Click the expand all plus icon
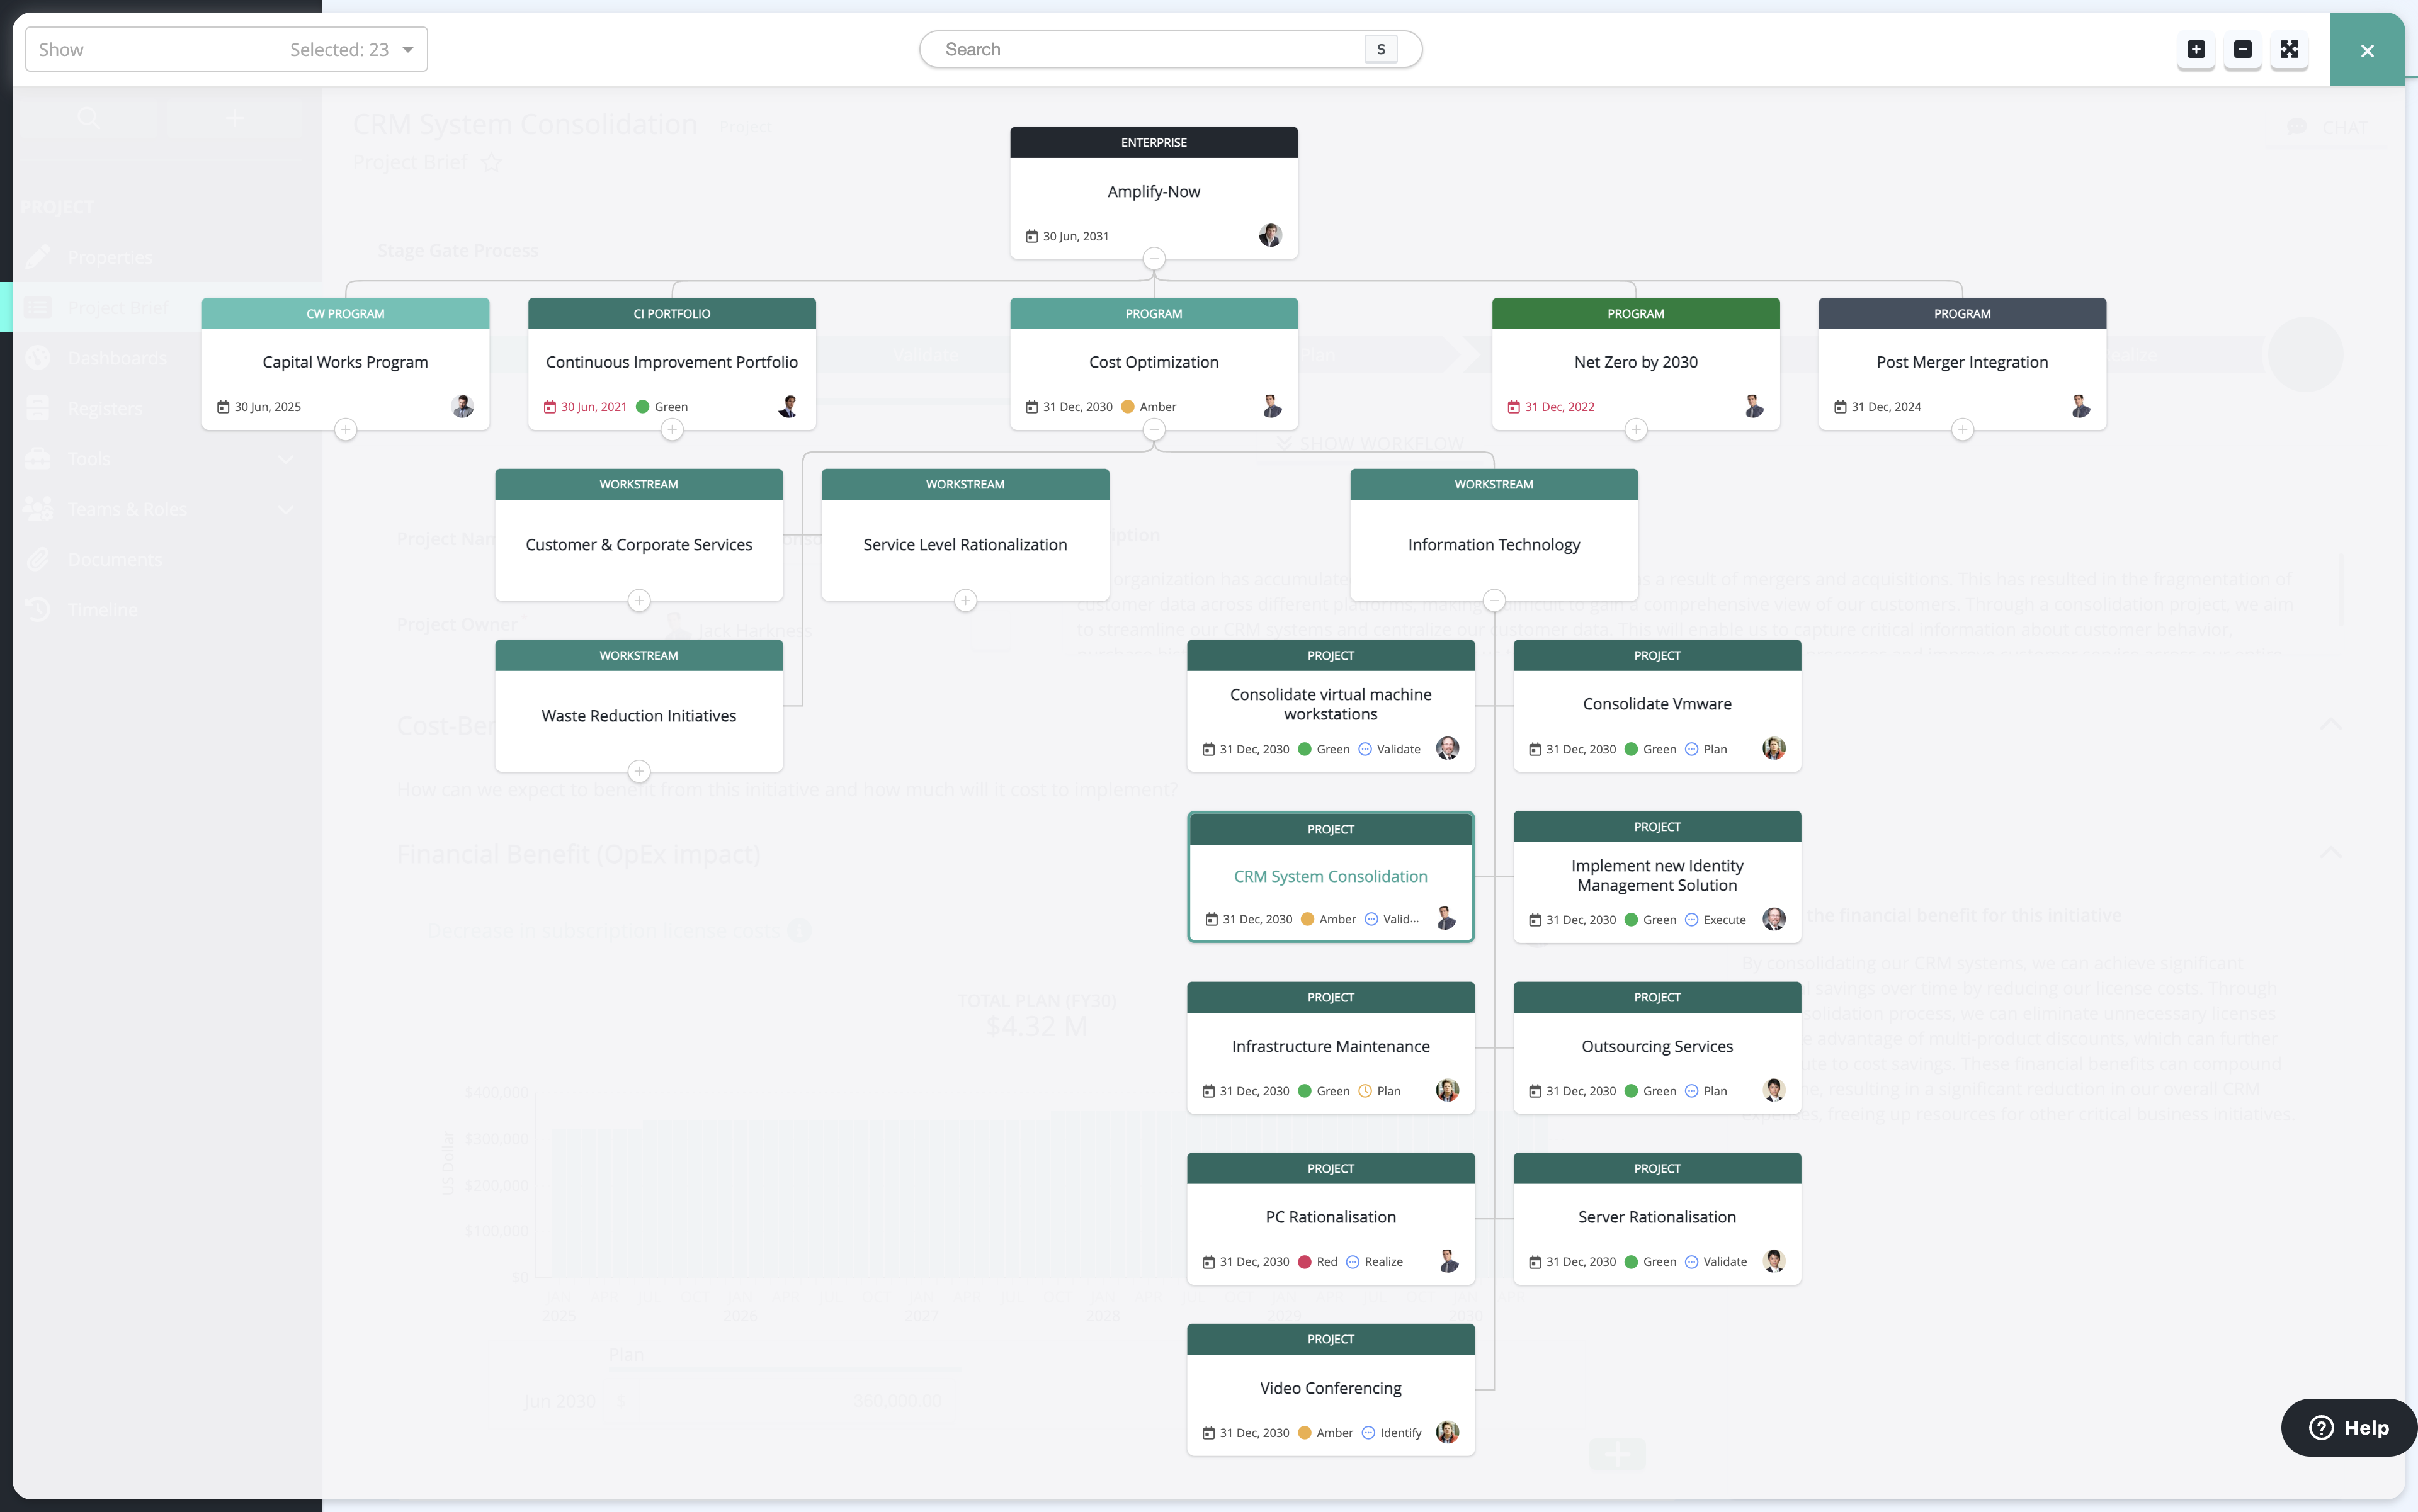The image size is (2418, 1512). 2196,49
